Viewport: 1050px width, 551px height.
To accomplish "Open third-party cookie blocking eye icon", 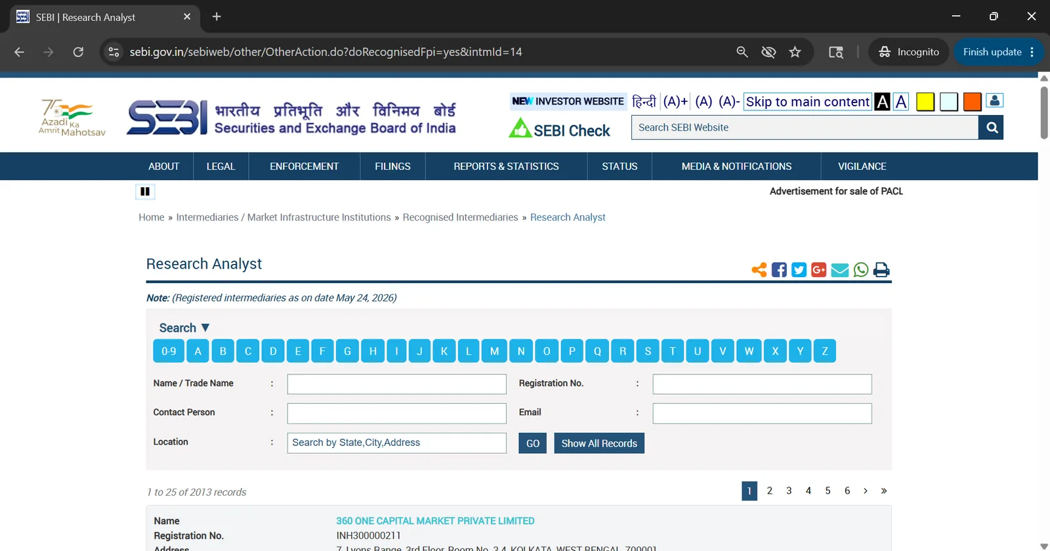I will (768, 52).
